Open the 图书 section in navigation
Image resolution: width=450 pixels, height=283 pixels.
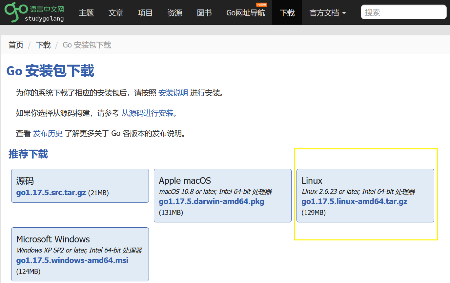point(204,12)
